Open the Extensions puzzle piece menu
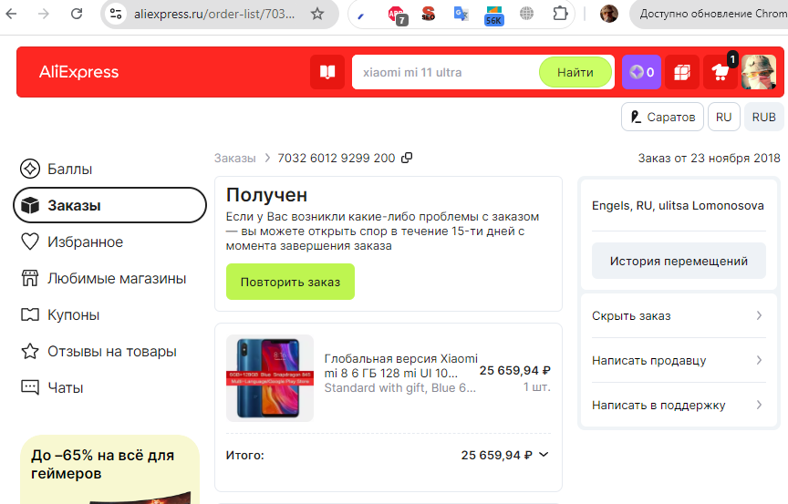Viewport: 788px width, 504px height. tap(560, 14)
